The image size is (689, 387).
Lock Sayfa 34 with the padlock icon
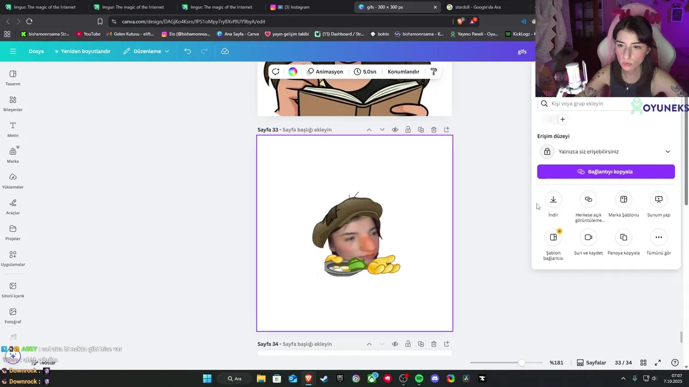click(408, 344)
